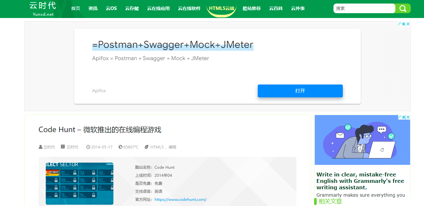
Task: Click the leaf tag icon before HTML5
Action: pyautogui.click(x=147, y=147)
